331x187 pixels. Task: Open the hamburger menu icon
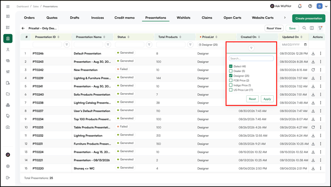click(8, 6)
